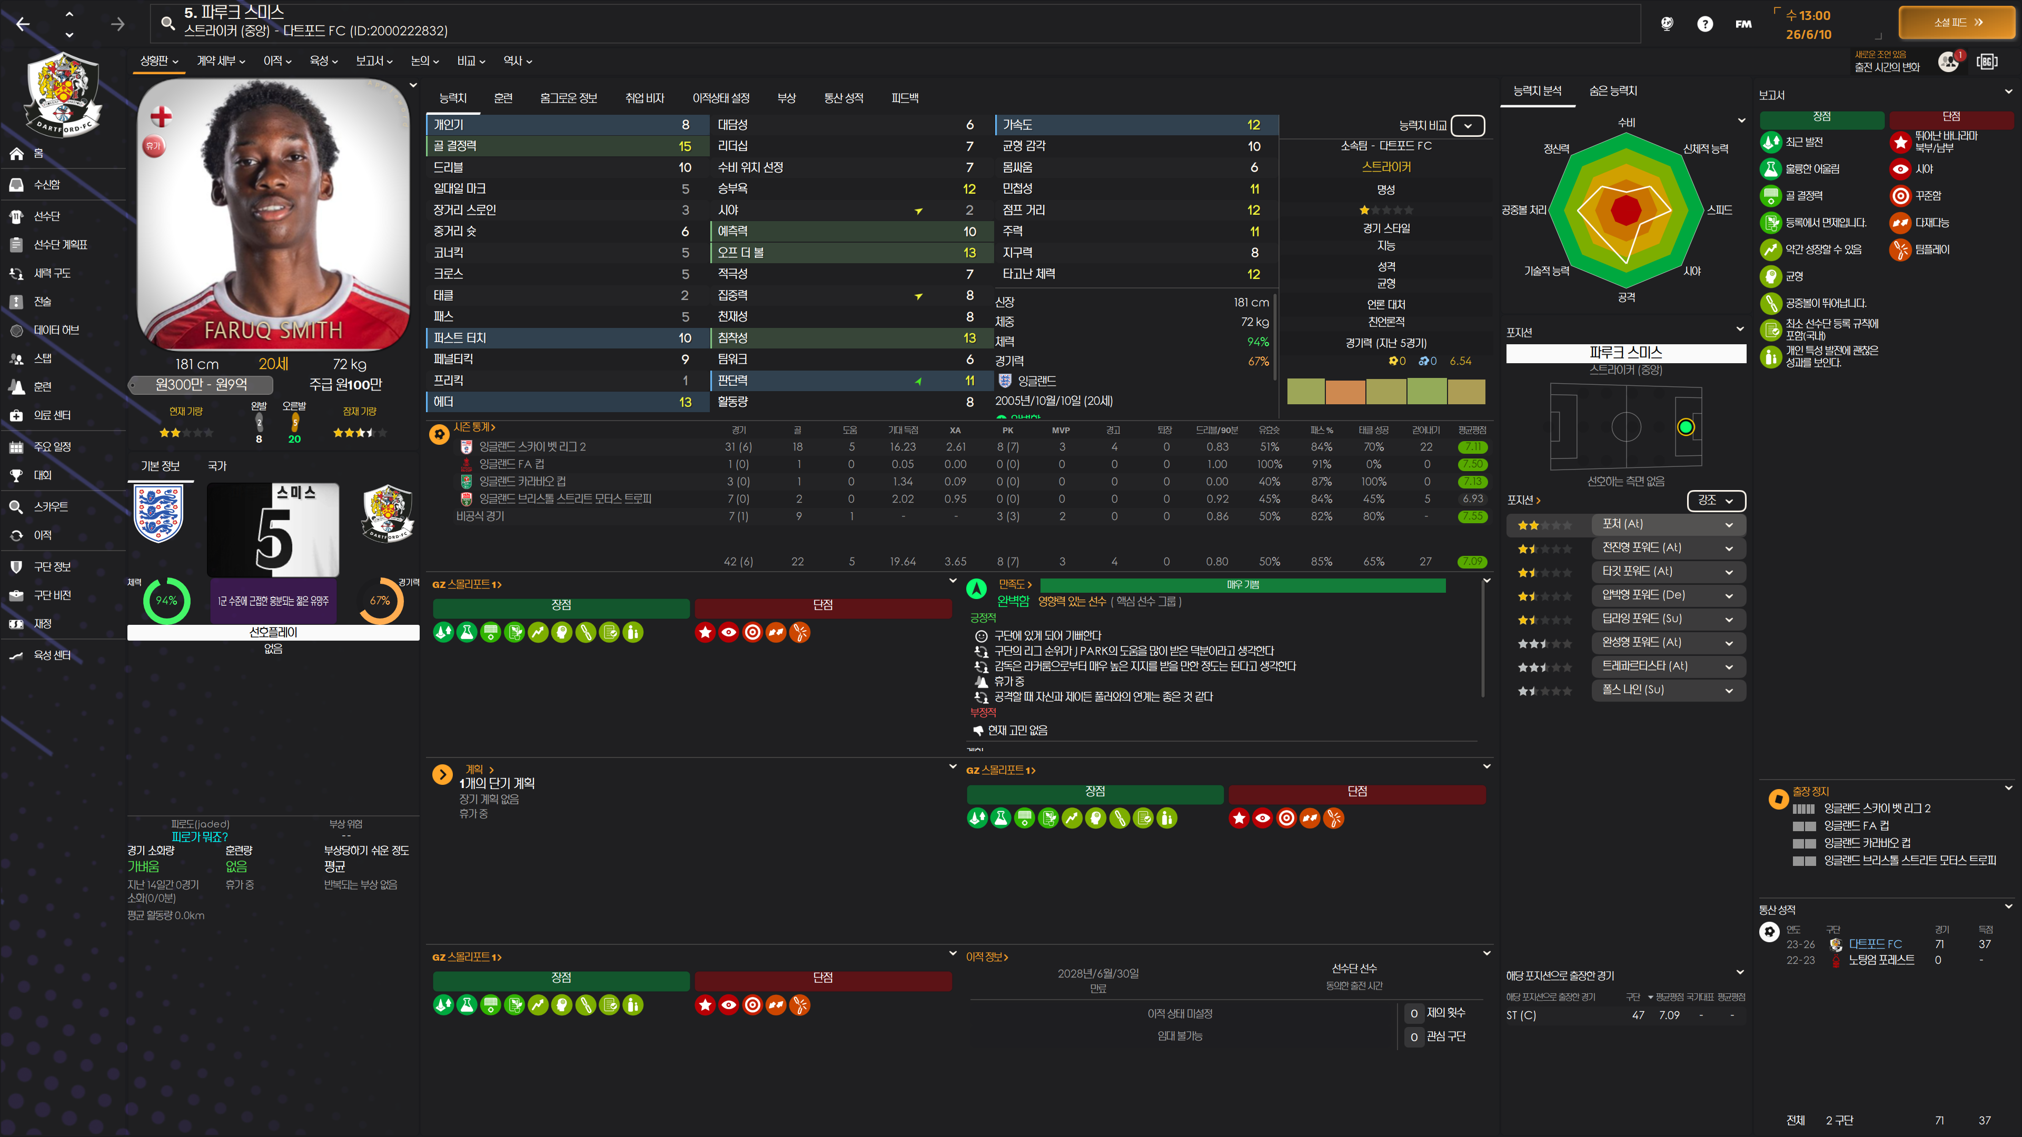2022x1137 pixels.
Task: Click the 의료 센터 sidebar icon
Action: click(x=16, y=415)
